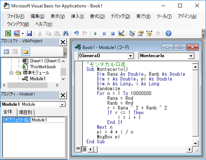Image resolution: width=206 pixels, height=160 pixels.
Task: Toggle Design Mode icon
Action: 121,33
